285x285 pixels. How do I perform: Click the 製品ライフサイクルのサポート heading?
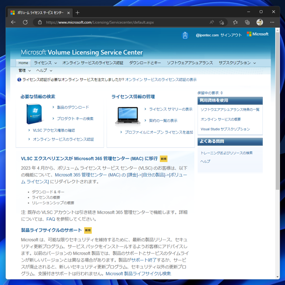52,230
